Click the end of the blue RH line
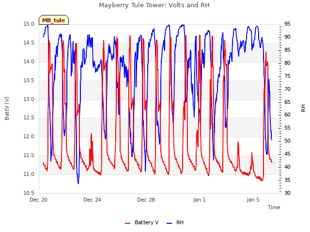 click(x=272, y=140)
